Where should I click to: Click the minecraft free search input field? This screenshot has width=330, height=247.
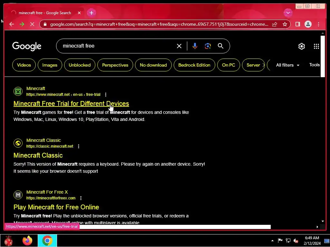tap(118, 46)
